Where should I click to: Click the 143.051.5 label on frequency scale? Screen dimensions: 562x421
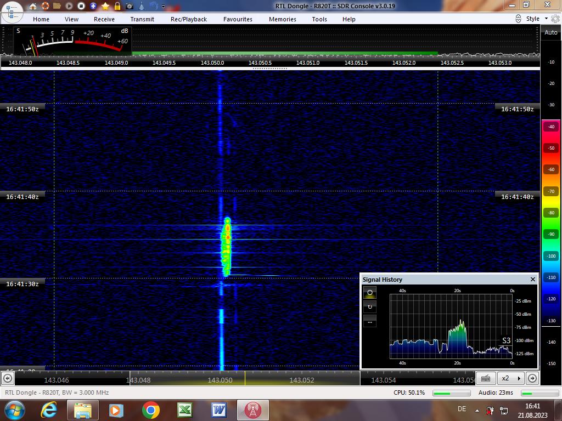pos(356,62)
